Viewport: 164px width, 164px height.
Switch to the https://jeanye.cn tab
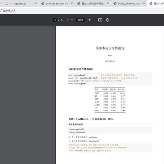point(129,3)
